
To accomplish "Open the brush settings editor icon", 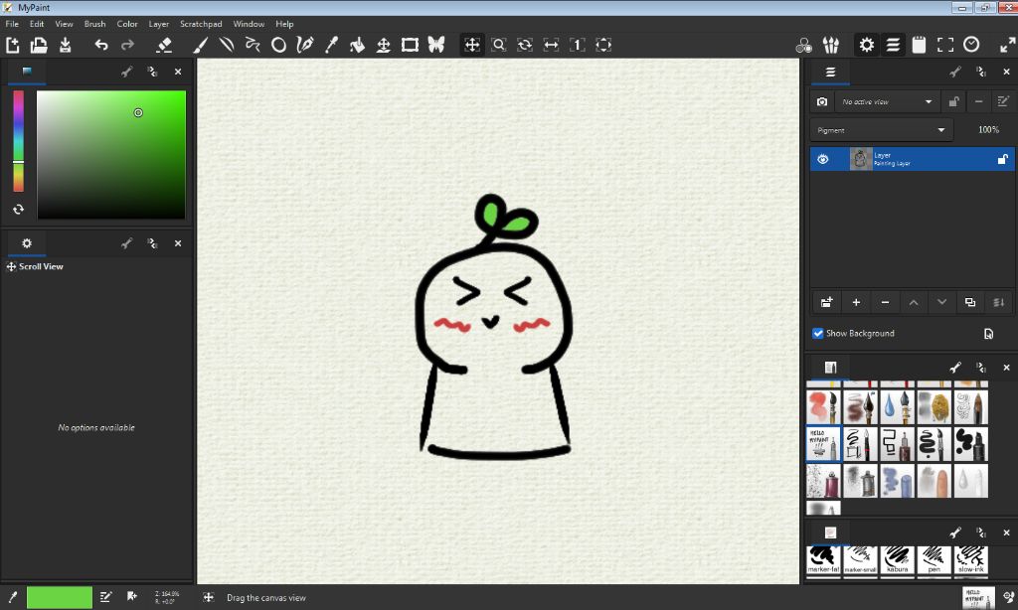I will pyautogui.click(x=830, y=45).
